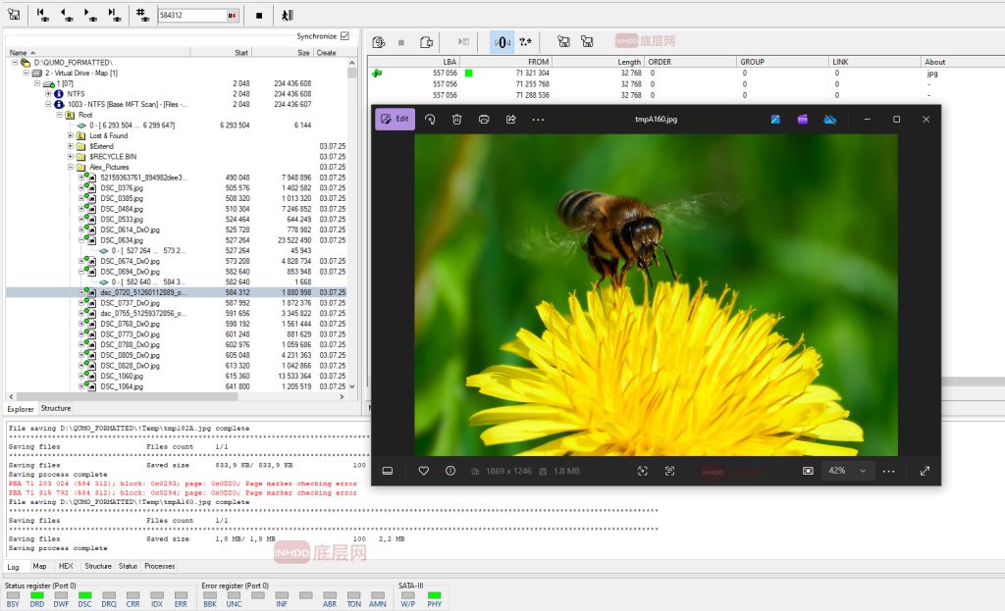Expand the $Extend folder
The image size is (1005, 611).
pyautogui.click(x=71, y=146)
